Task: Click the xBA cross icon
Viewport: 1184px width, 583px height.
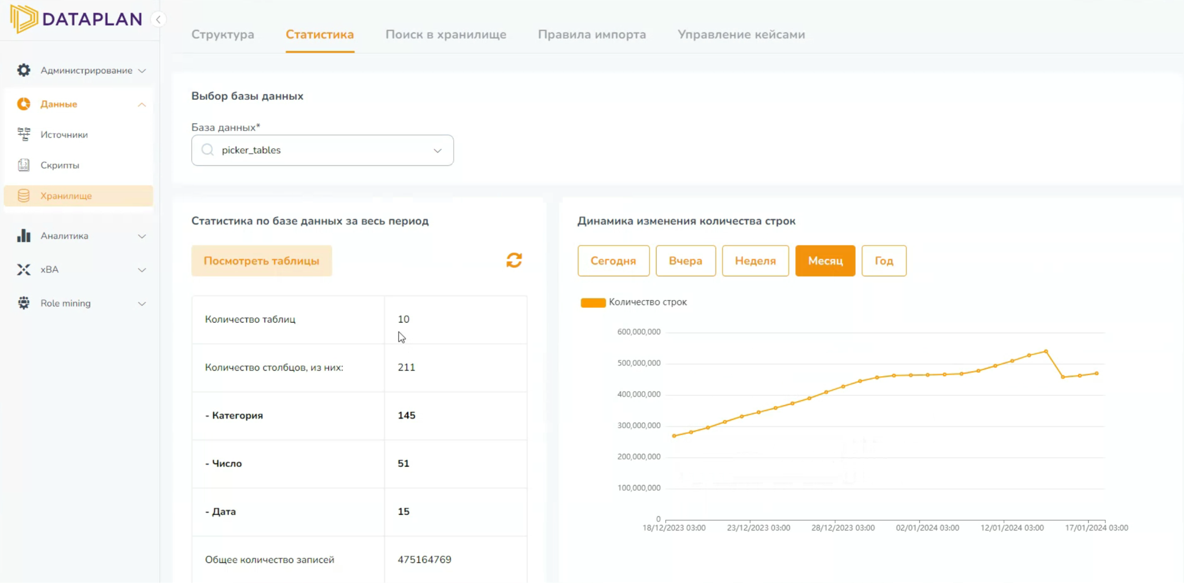Action: 24,270
